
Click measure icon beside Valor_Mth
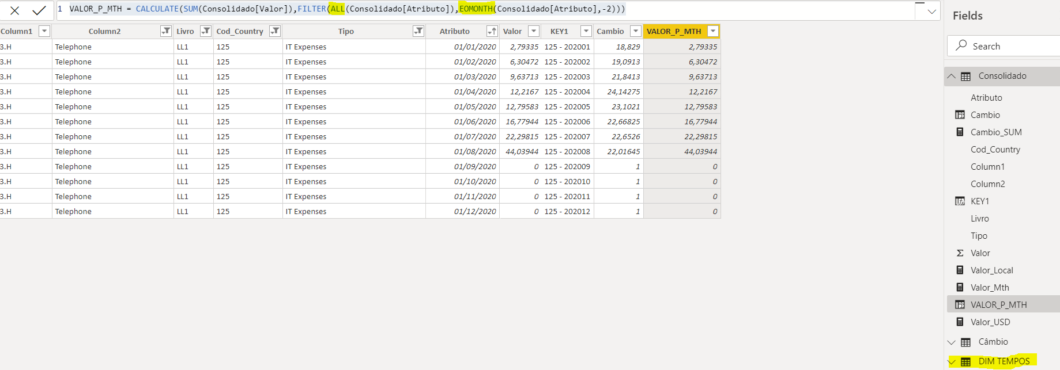[960, 288]
